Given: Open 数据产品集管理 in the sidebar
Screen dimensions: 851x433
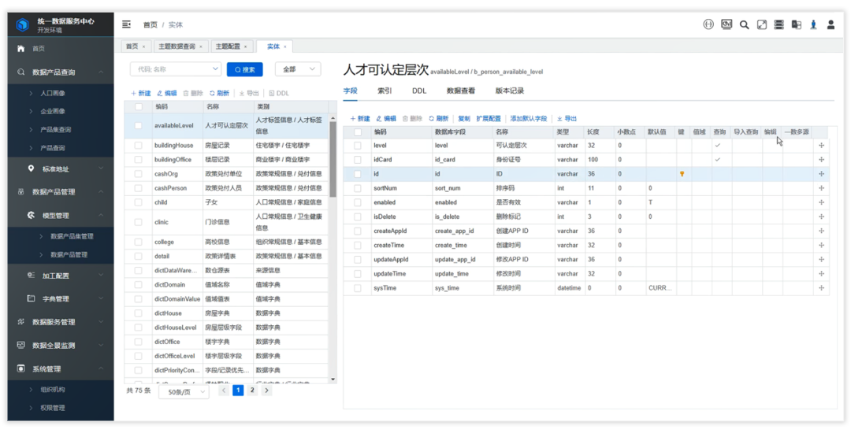Looking at the screenshot, I should click(x=72, y=236).
